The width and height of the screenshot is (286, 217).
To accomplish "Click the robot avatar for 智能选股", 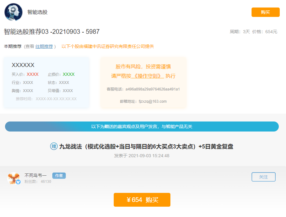I will [13, 12].
